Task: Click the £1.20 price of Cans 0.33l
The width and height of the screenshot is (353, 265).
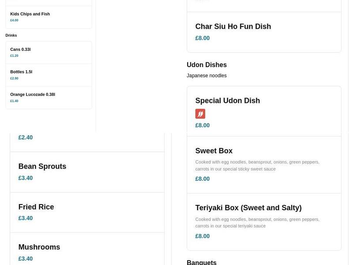Action: (14, 55)
